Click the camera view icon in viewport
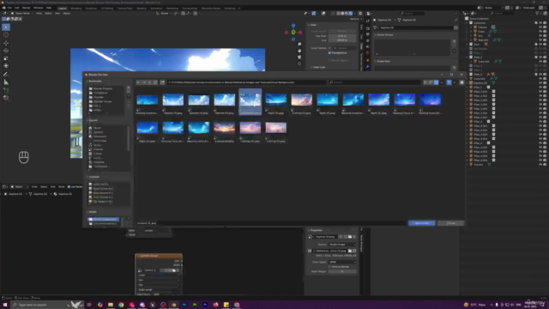549x309 pixels. click(x=299, y=58)
